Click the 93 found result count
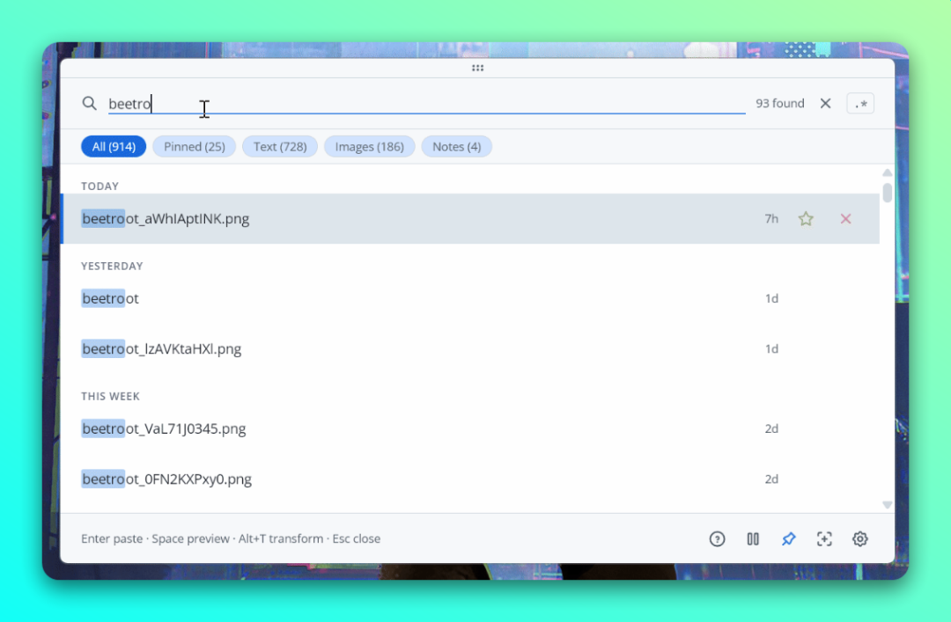Viewport: 951px width, 622px height. coord(780,104)
